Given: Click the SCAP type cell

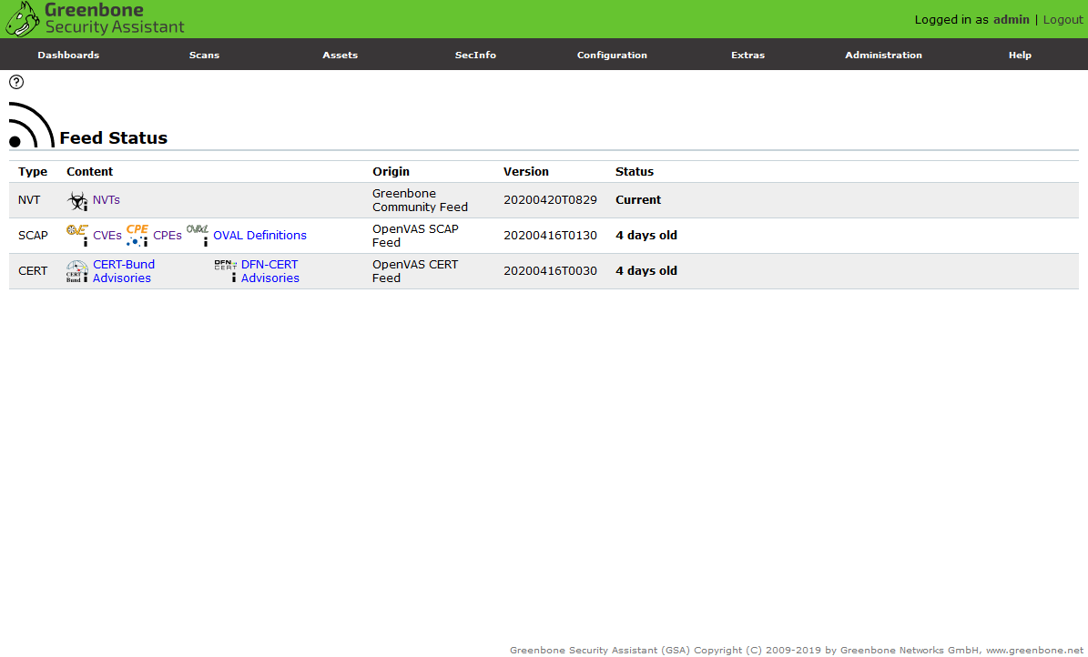Looking at the screenshot, I should point(33,235).
